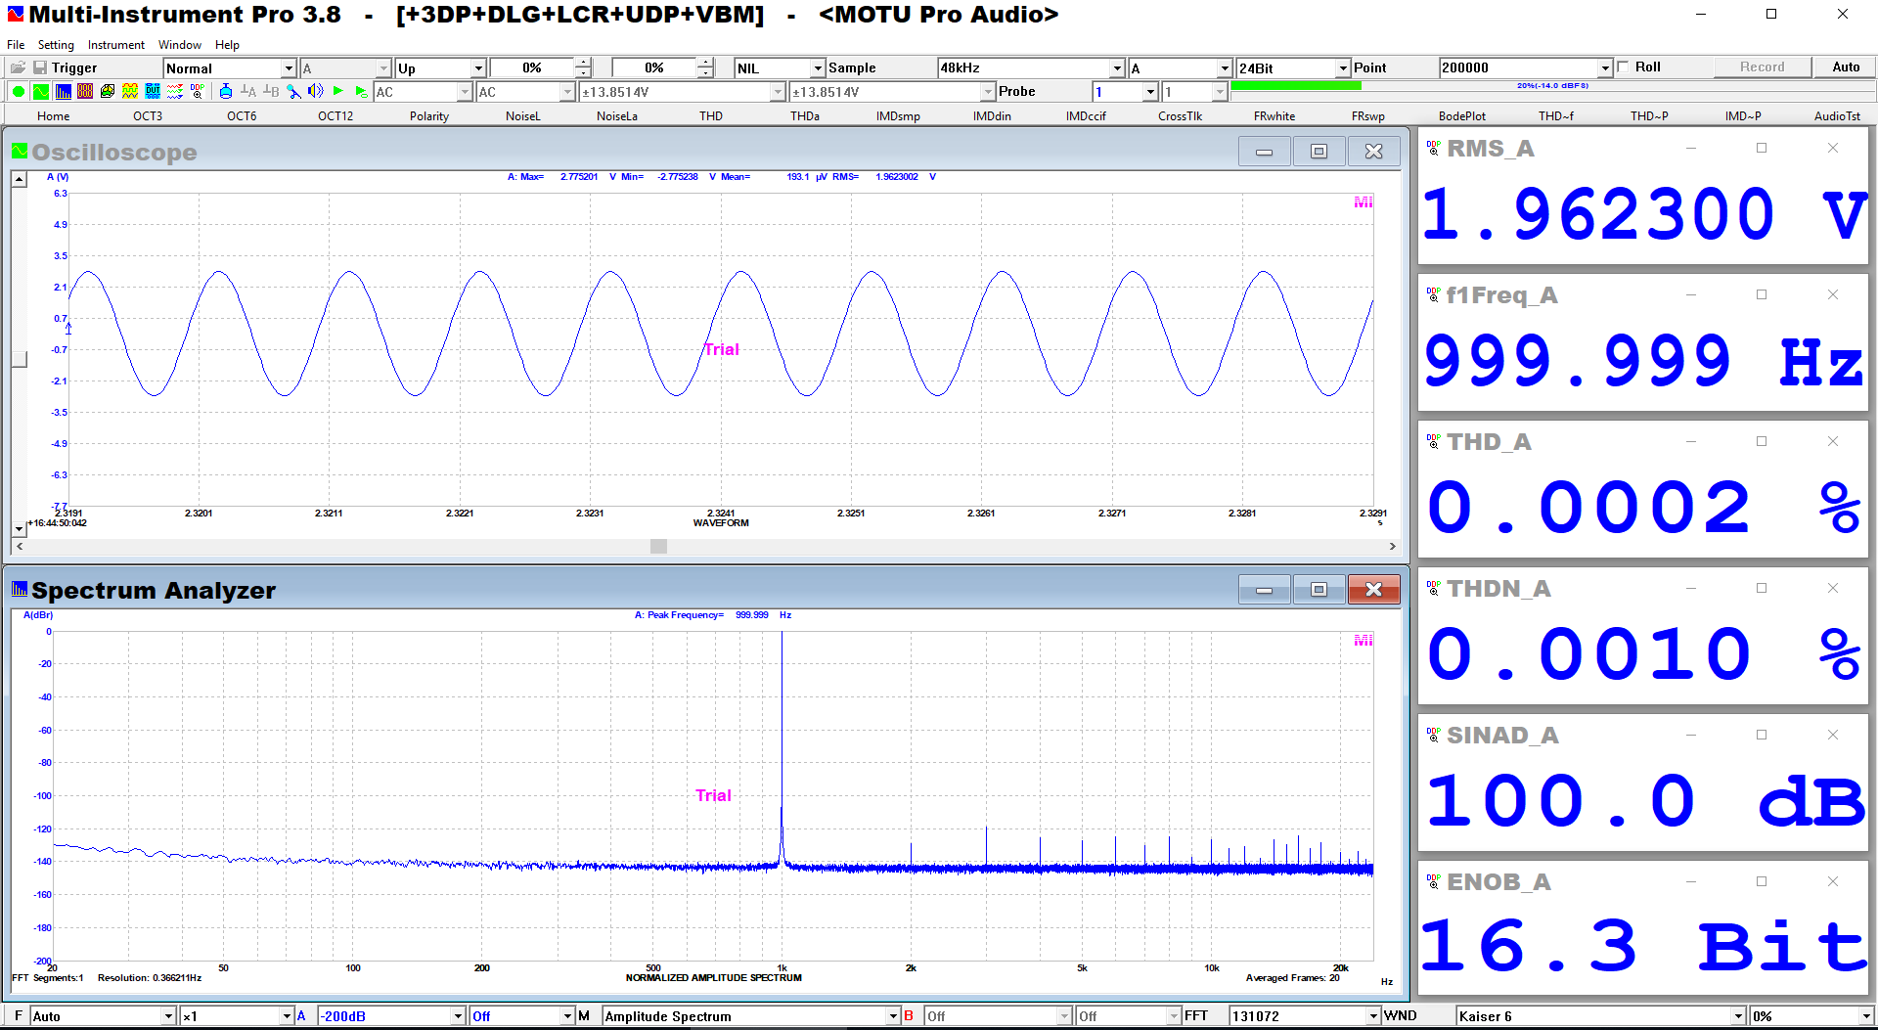
Task: Click the green circle run/stop button
Action: (18, 91)
